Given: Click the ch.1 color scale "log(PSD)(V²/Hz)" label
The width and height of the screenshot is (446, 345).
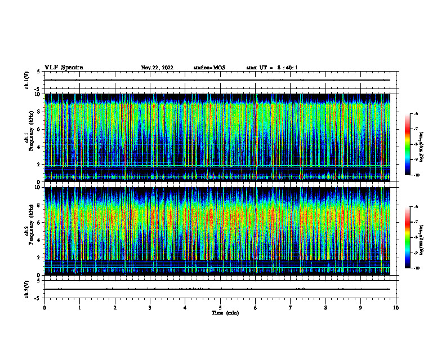Looking at the screenshot, I should coord(422,147).
